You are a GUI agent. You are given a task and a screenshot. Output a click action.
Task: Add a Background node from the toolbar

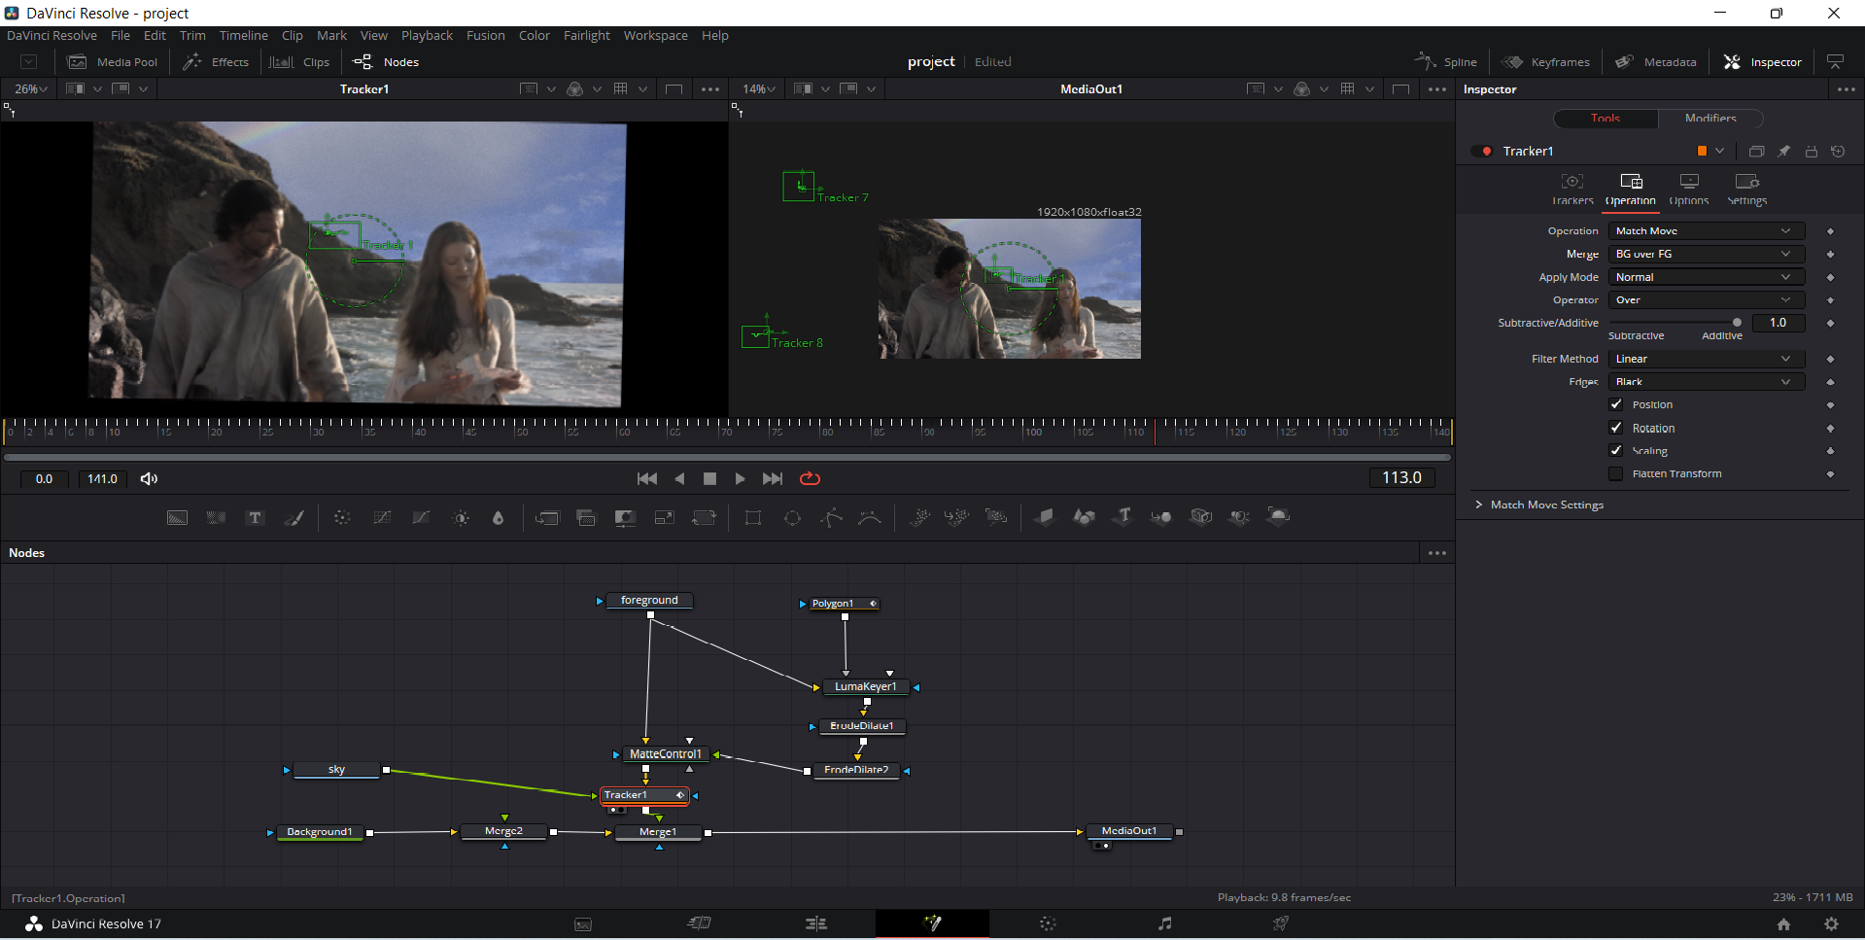(x=177, y=517)
